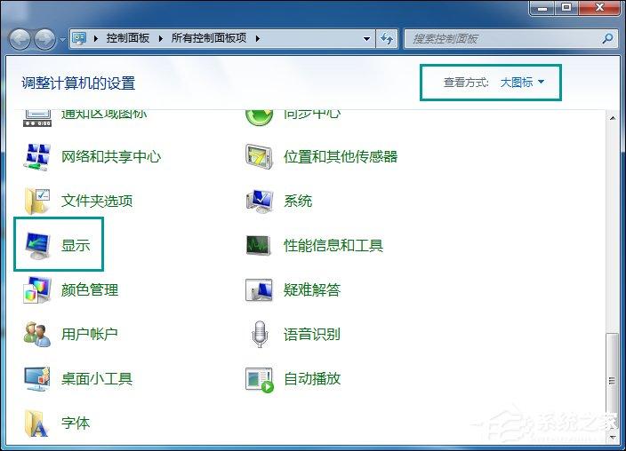Open 自动播放 AutoPlay icon
The height and width of the screenshot is (451, 626).
pos(259,378)
